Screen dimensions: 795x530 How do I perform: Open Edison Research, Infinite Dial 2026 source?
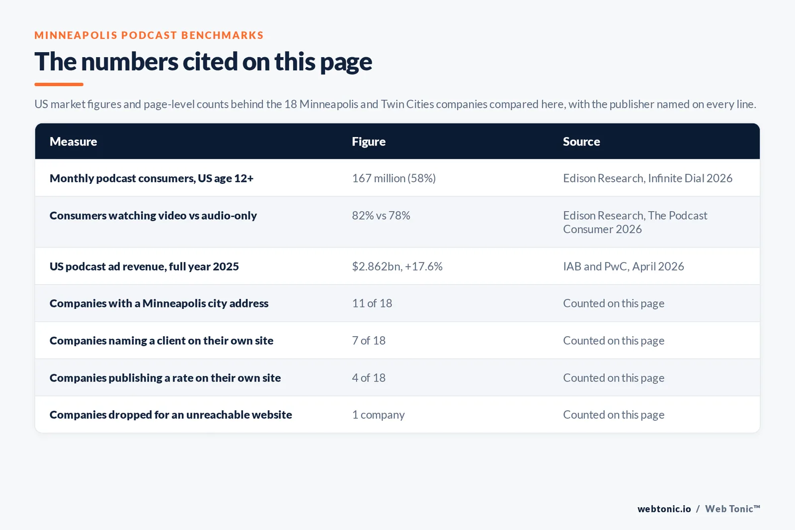pos(648,178)
